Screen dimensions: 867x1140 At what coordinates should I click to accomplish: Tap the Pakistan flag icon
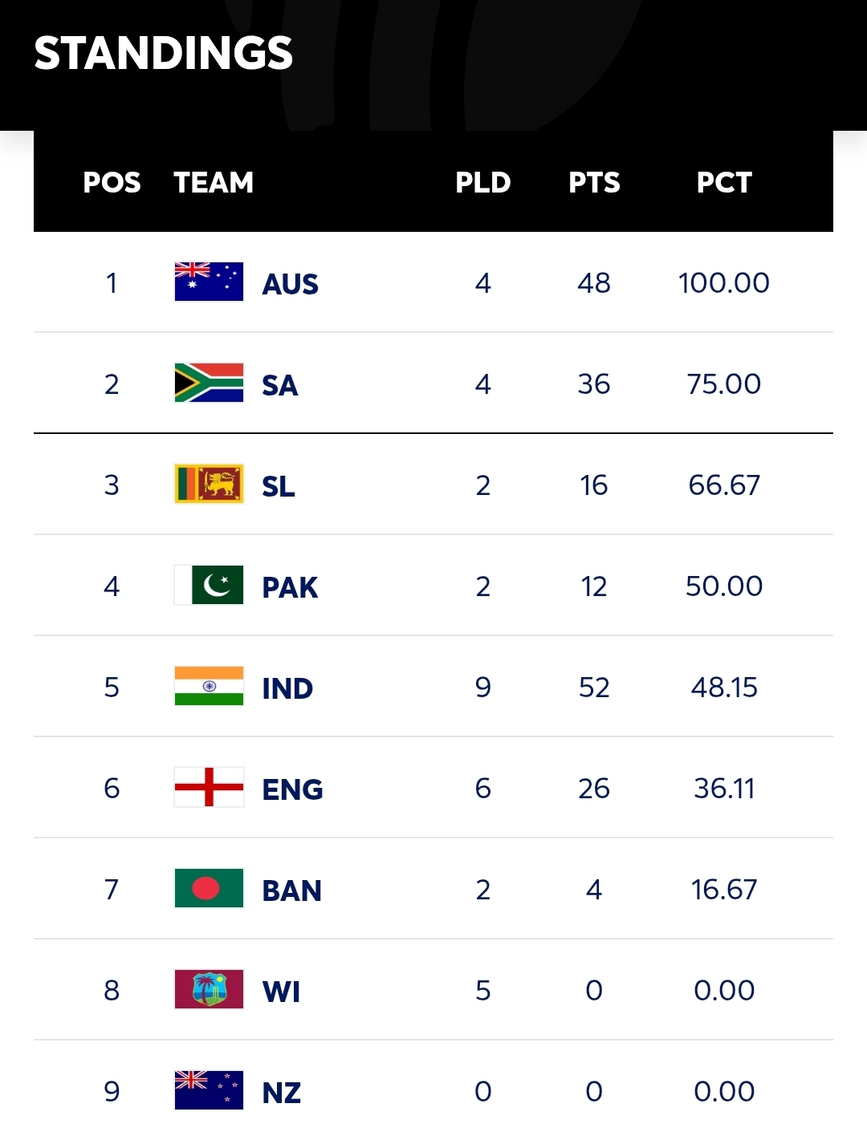point(209,586)
